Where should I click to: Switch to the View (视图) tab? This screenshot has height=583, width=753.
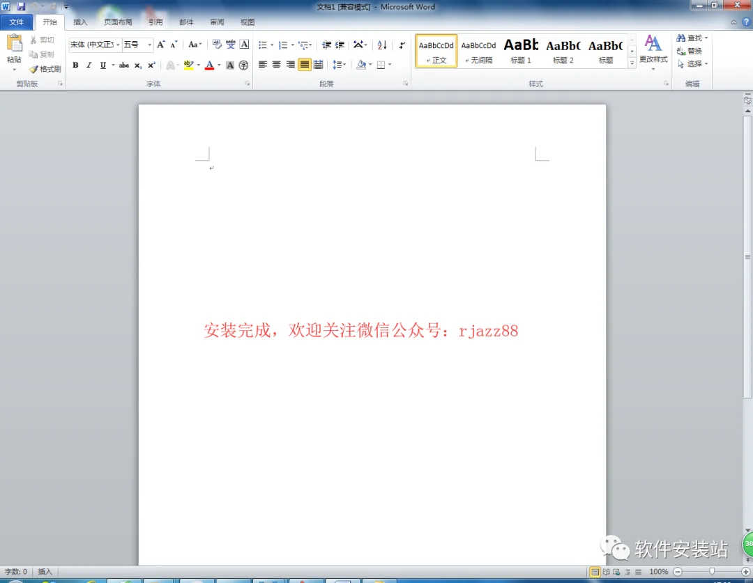[248, 22]
